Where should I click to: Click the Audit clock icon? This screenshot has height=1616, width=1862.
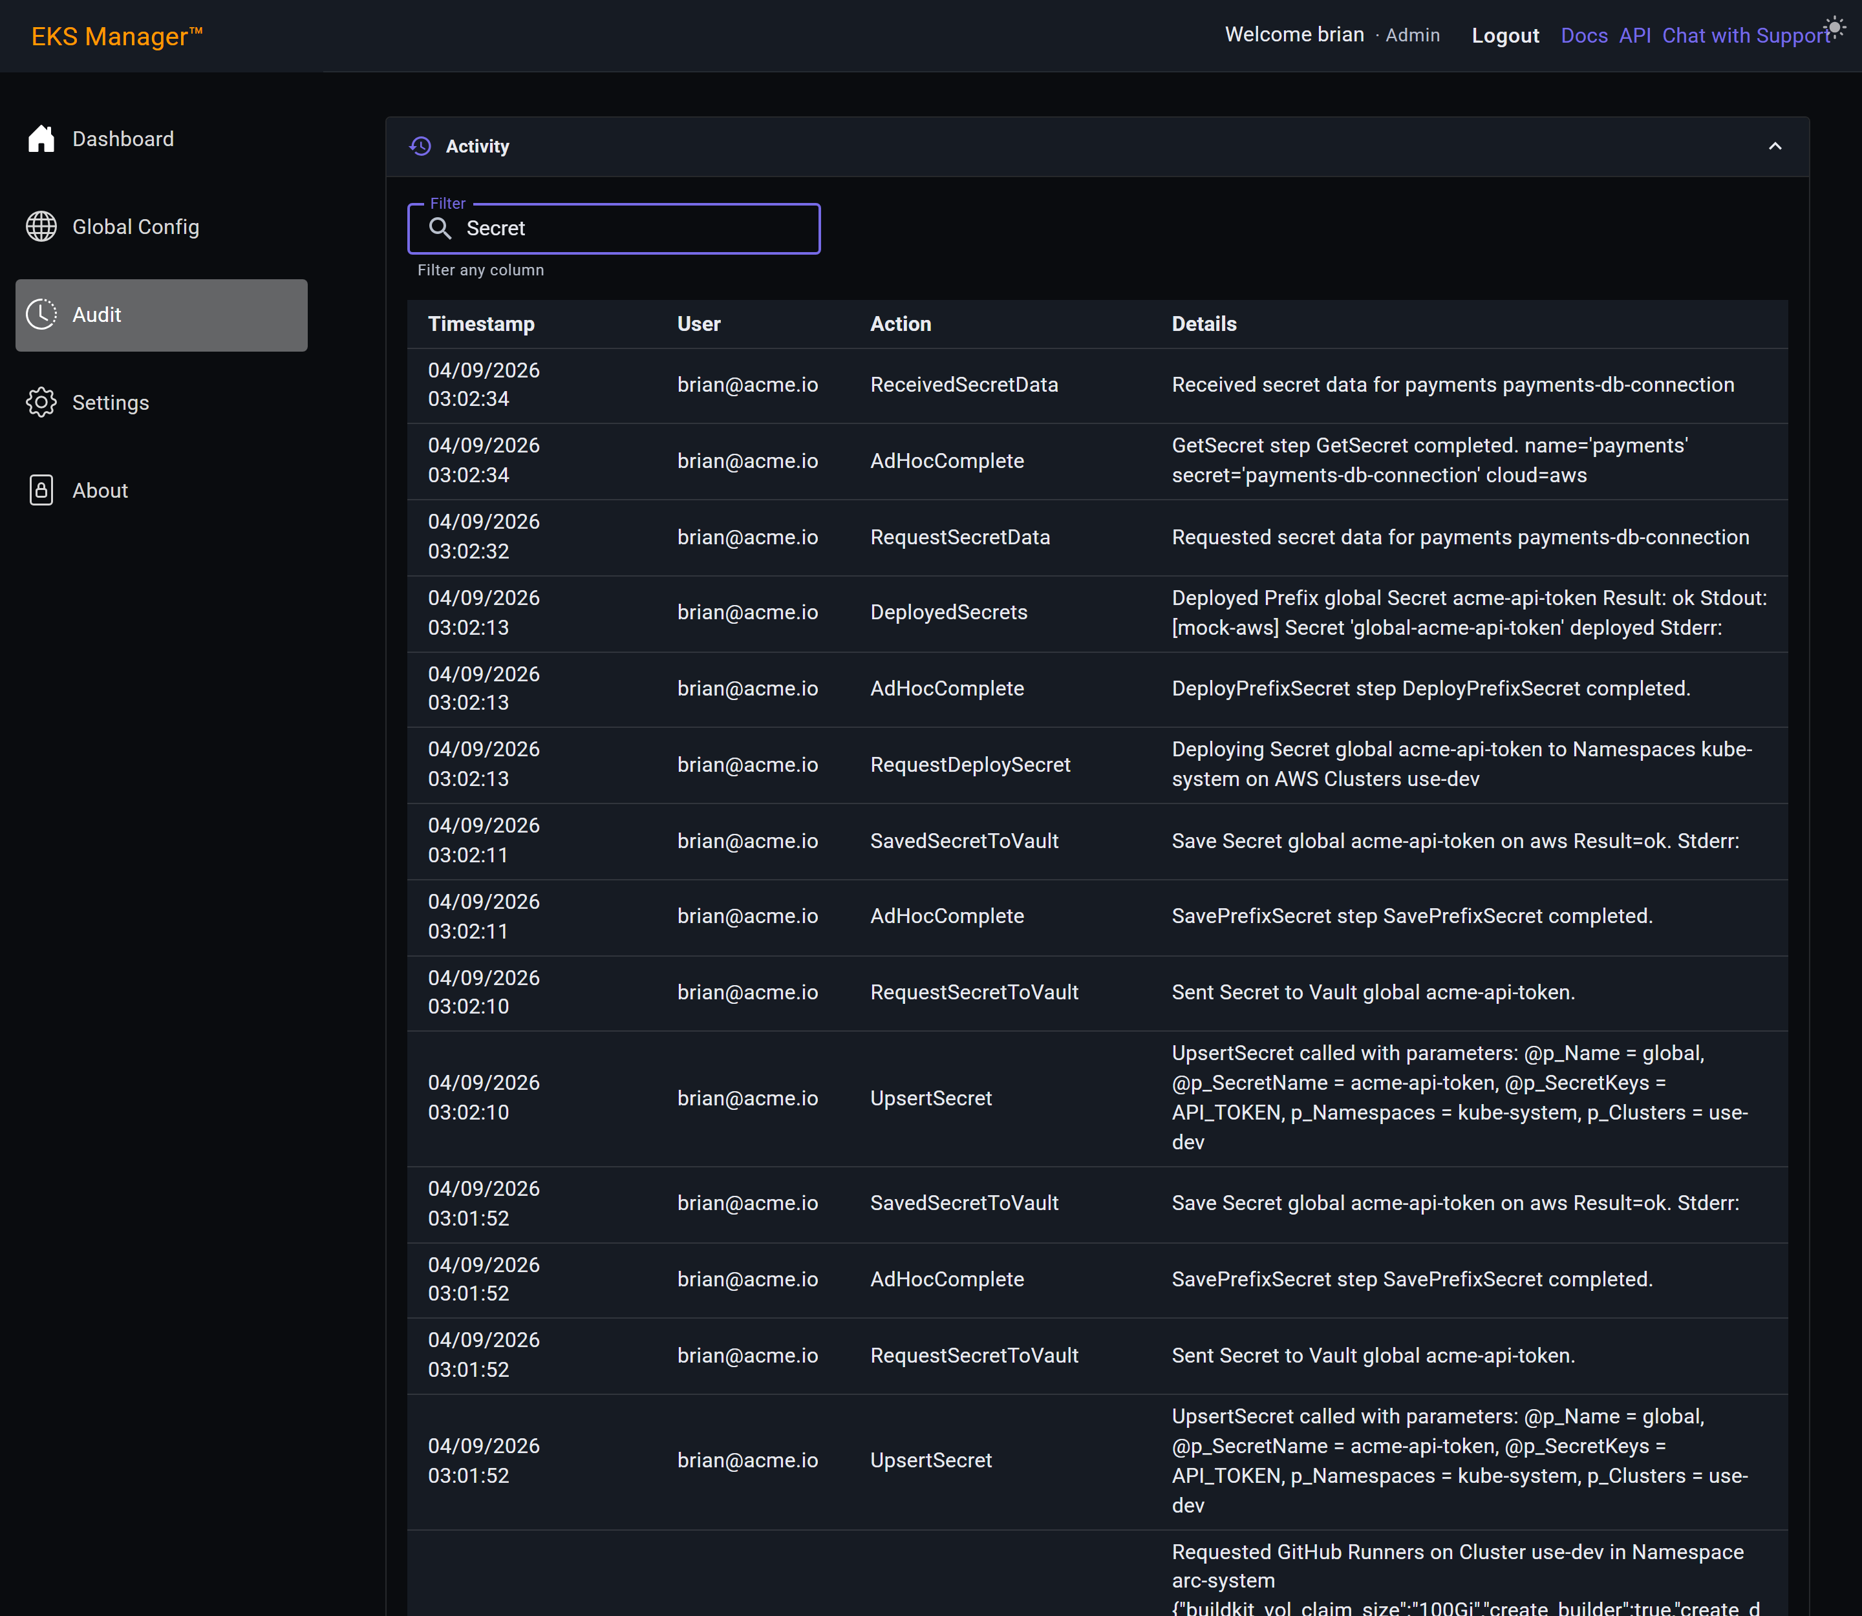(41, 315)
